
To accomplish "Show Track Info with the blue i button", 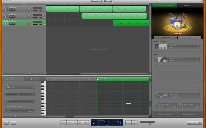I will tap(194, 123).
